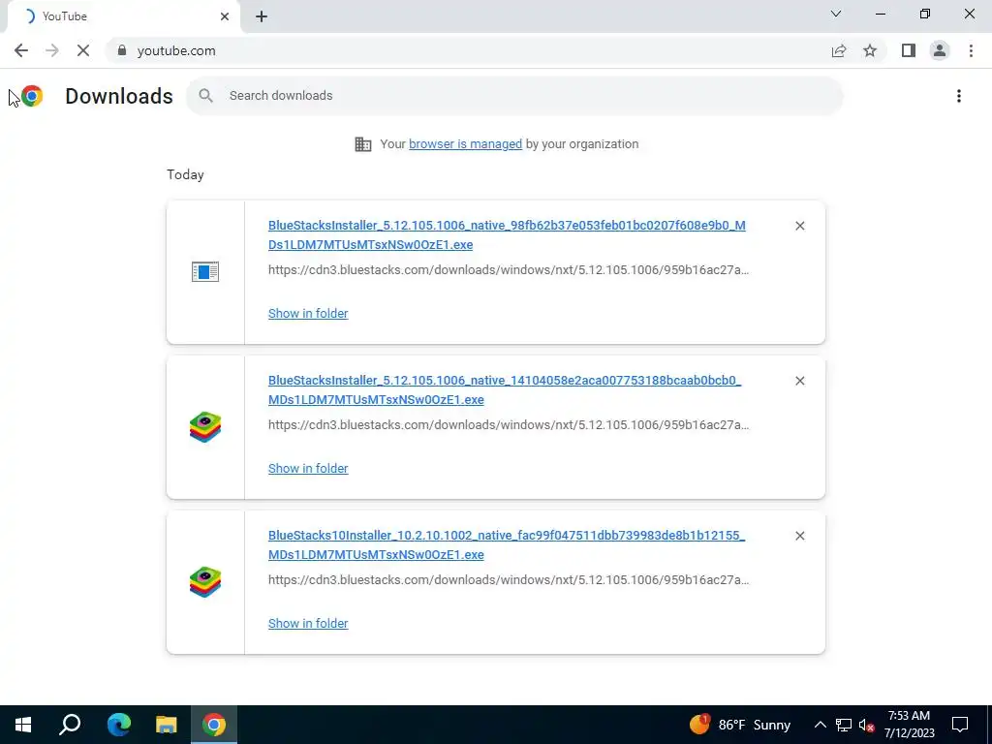The image size is (992, 744).
Task: Close the YouTube tab
Action: 225,16
